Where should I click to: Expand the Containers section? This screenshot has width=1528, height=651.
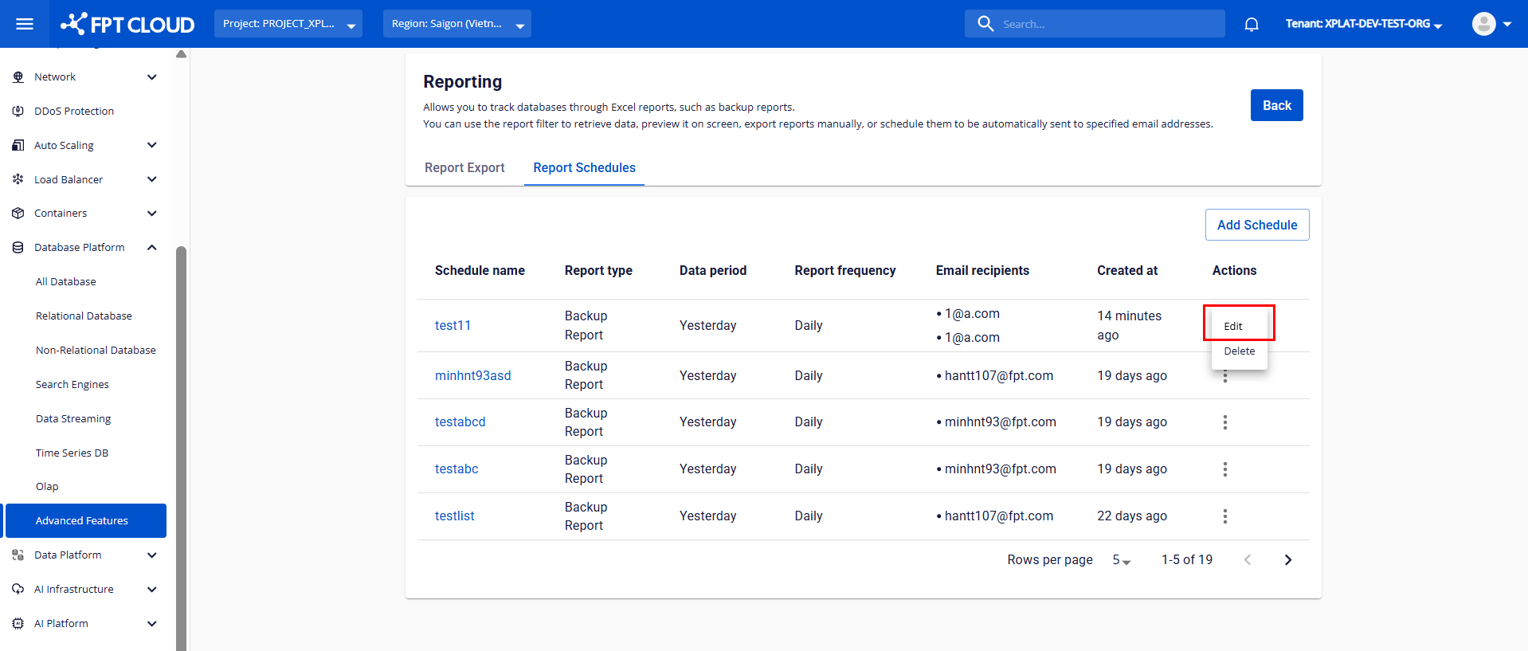coord(152,214)
